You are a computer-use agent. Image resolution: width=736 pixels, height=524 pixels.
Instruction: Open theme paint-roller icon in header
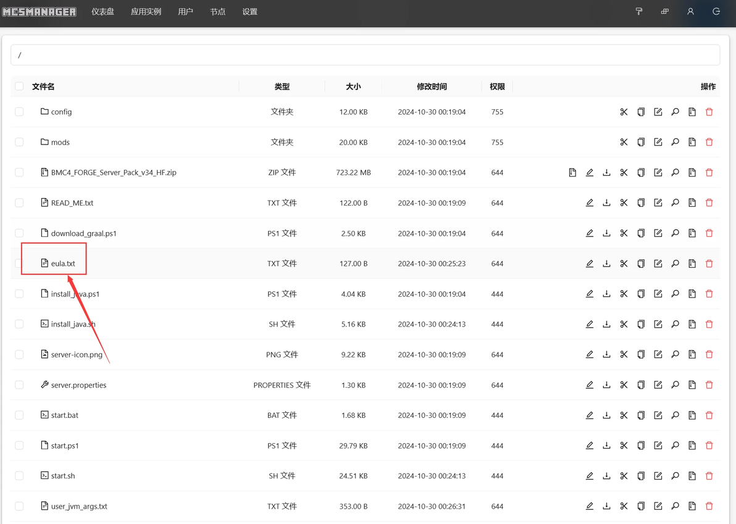(x=639, y=11)
